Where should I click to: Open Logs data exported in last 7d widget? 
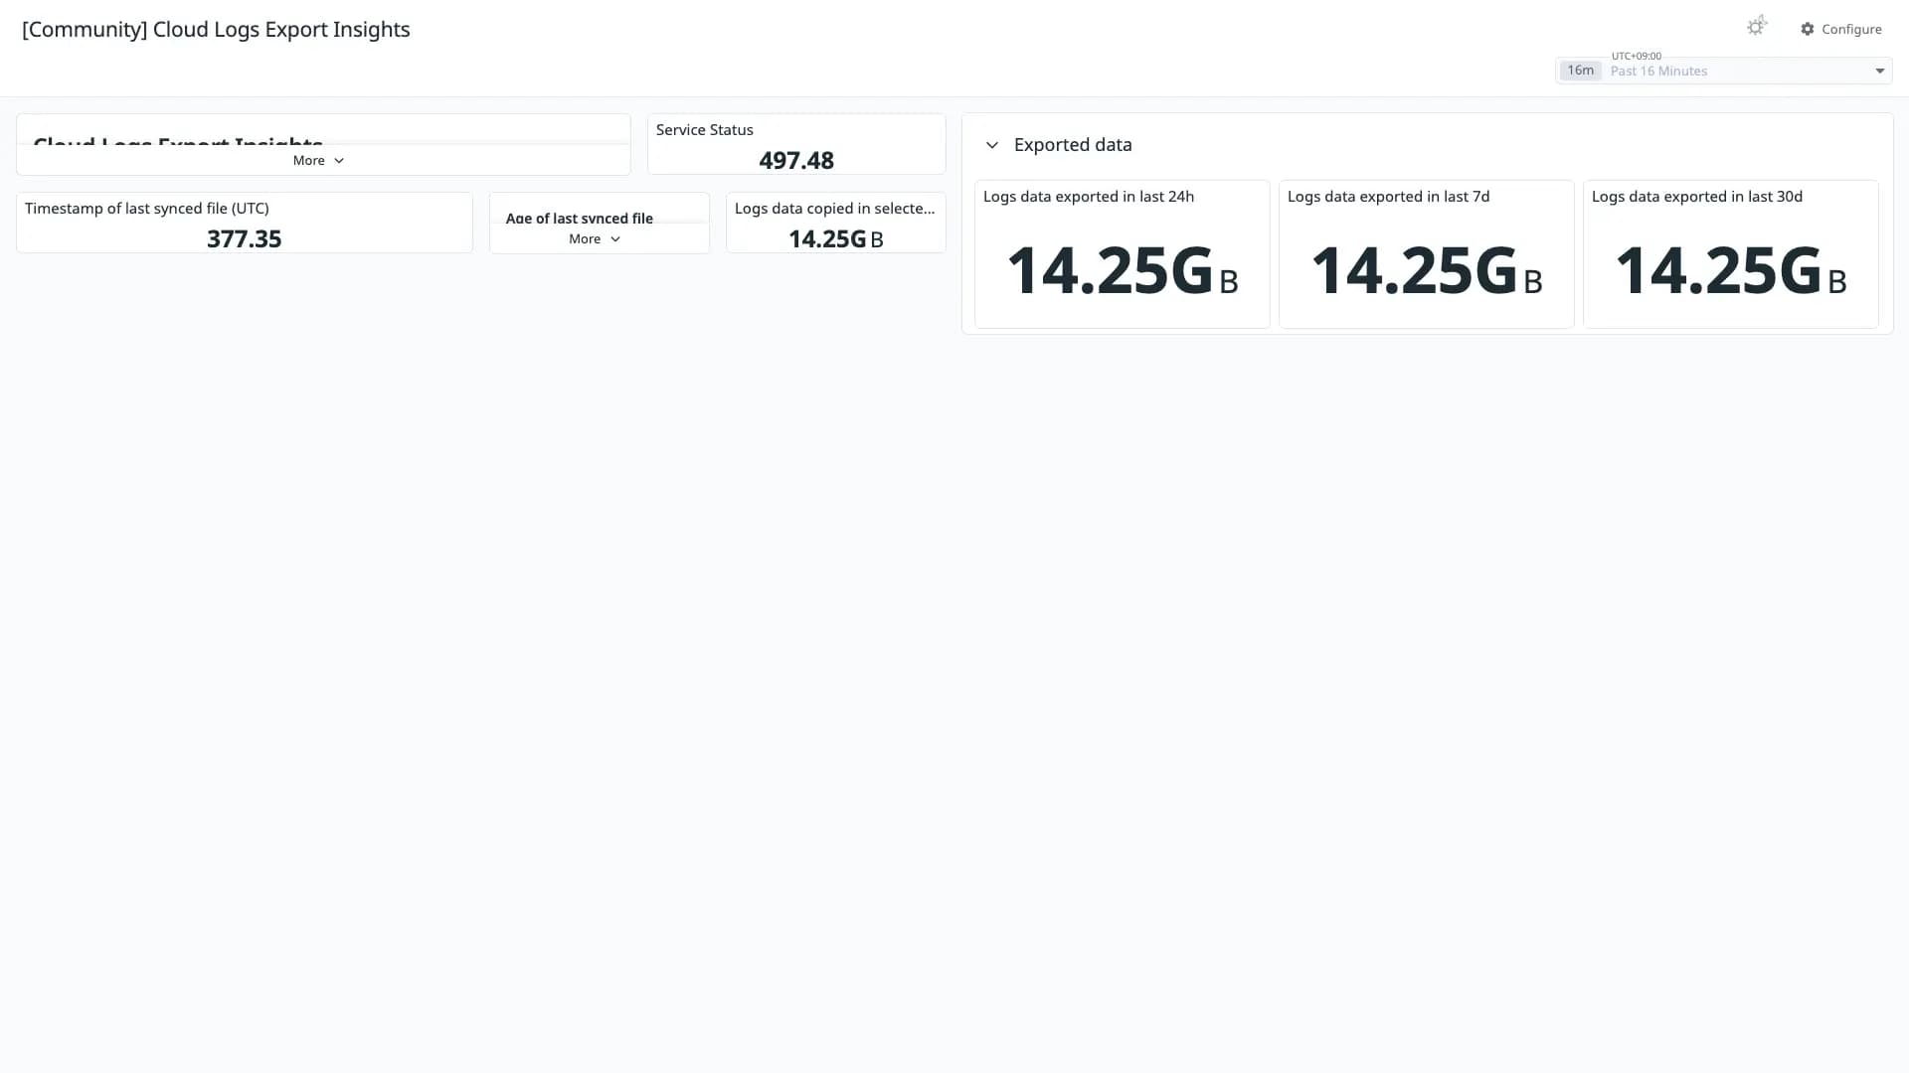[x=1426, y=254]
